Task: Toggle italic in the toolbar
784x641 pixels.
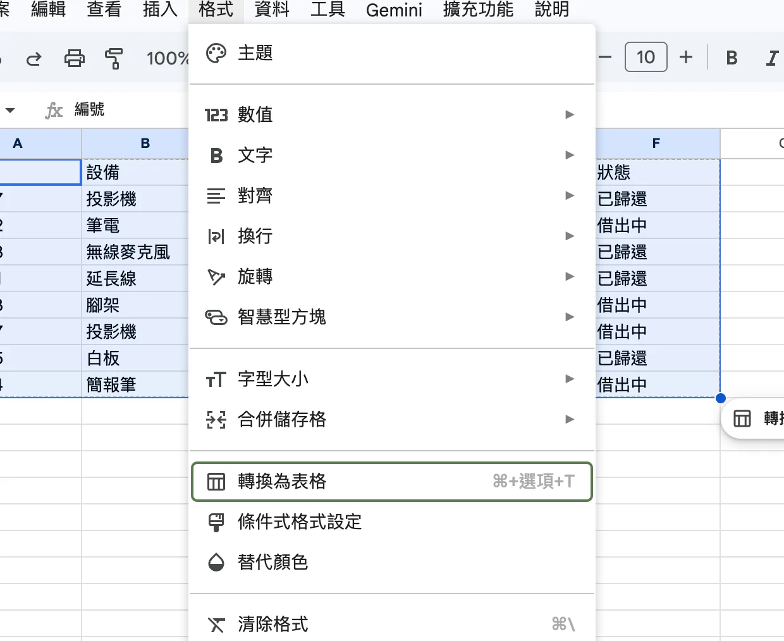Action: [771, 58]
